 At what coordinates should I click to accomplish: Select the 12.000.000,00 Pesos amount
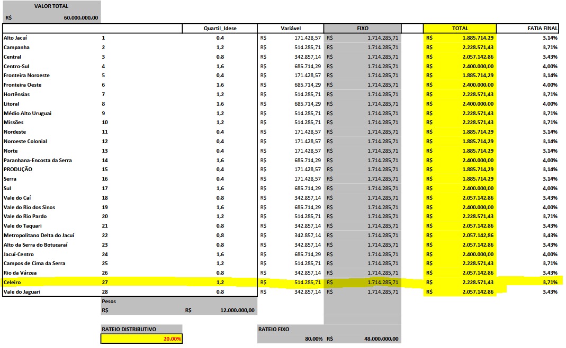[x=237, y=310]
